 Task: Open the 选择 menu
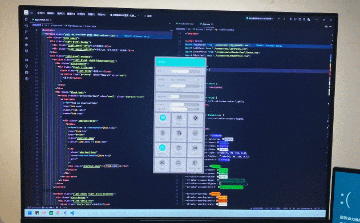coord(60,14)
